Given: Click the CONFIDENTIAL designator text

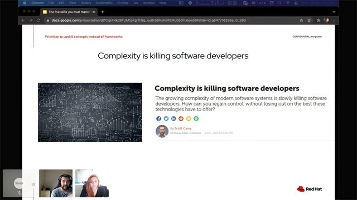Looking at the screenshot, I should 307,37.
